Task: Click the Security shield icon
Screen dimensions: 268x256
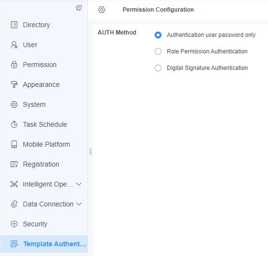Action: pyautogui.click(x=14, y=224)
